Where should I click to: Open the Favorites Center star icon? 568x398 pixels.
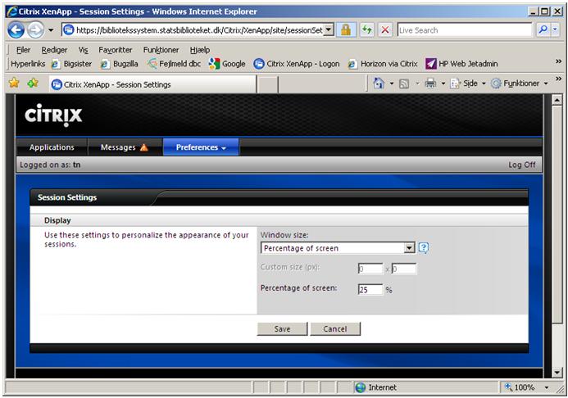tap(14, 84)
